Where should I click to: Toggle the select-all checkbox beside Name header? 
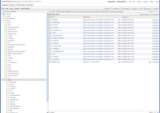point(50,17)
